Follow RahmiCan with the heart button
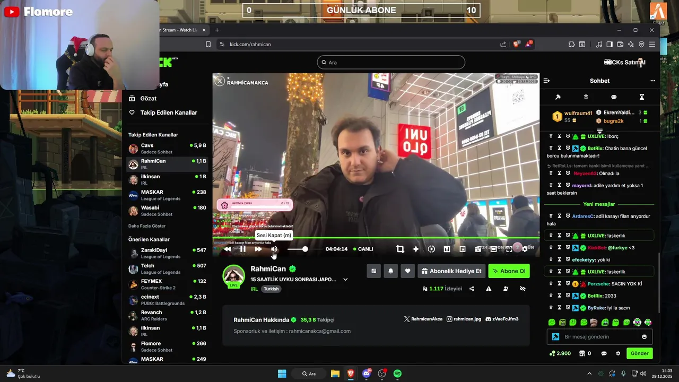 tap(407, 271)
